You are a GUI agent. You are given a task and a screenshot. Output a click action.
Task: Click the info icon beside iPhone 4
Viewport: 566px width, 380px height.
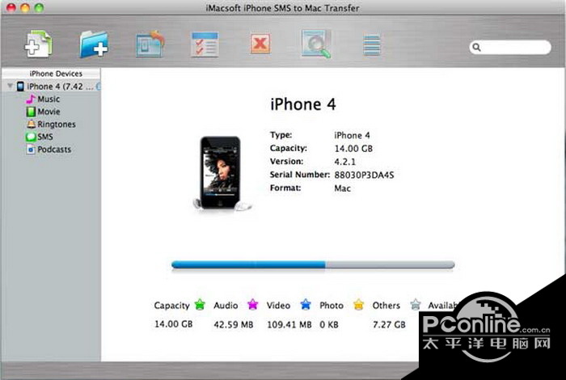(98, 87)
